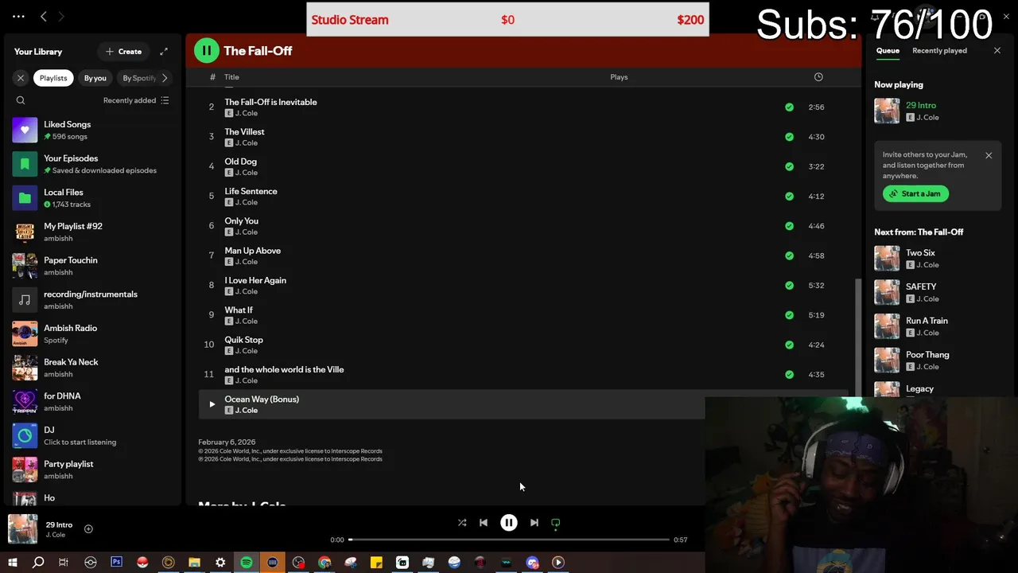The height and width of the screenshot is (573, 1018).
Task: Dismiss the Jam invitation card
Action: point(989,155)
